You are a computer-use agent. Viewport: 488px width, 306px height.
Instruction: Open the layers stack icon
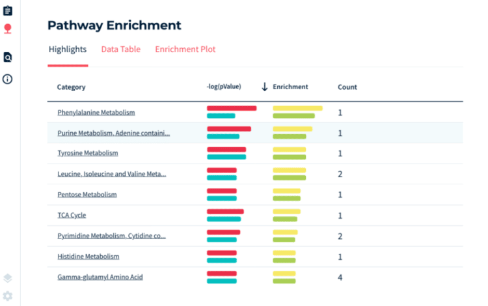tap(8, 278)
